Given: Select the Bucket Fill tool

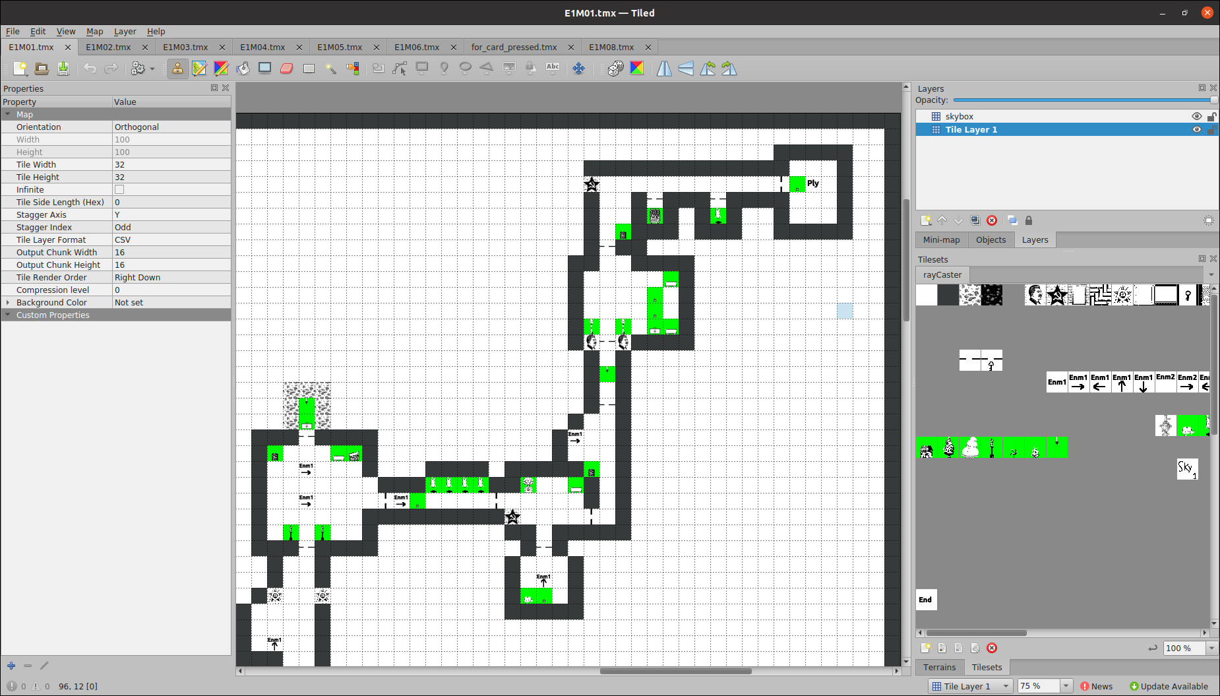Looking at the screenshot, I should 243,68.
